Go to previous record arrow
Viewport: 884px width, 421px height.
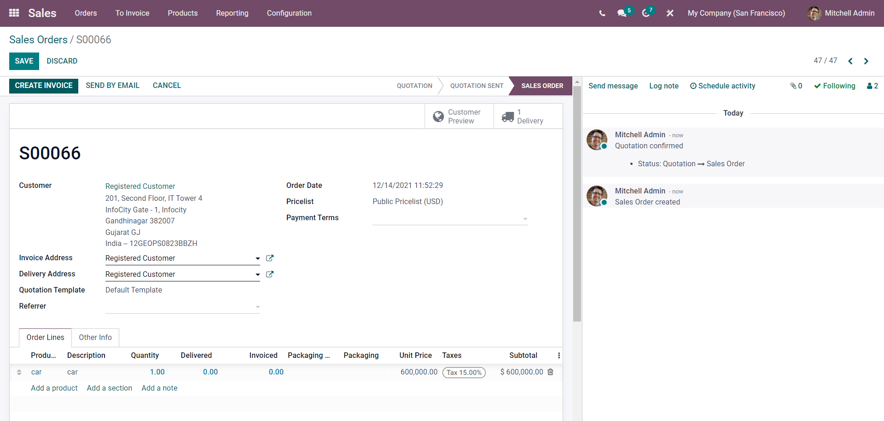[x=850, y=61]
